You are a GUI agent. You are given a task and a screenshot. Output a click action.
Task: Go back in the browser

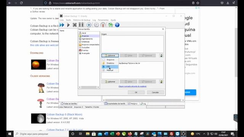tap(10, 3)
